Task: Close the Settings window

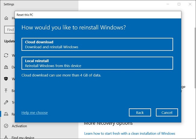Action: [190, 4]
